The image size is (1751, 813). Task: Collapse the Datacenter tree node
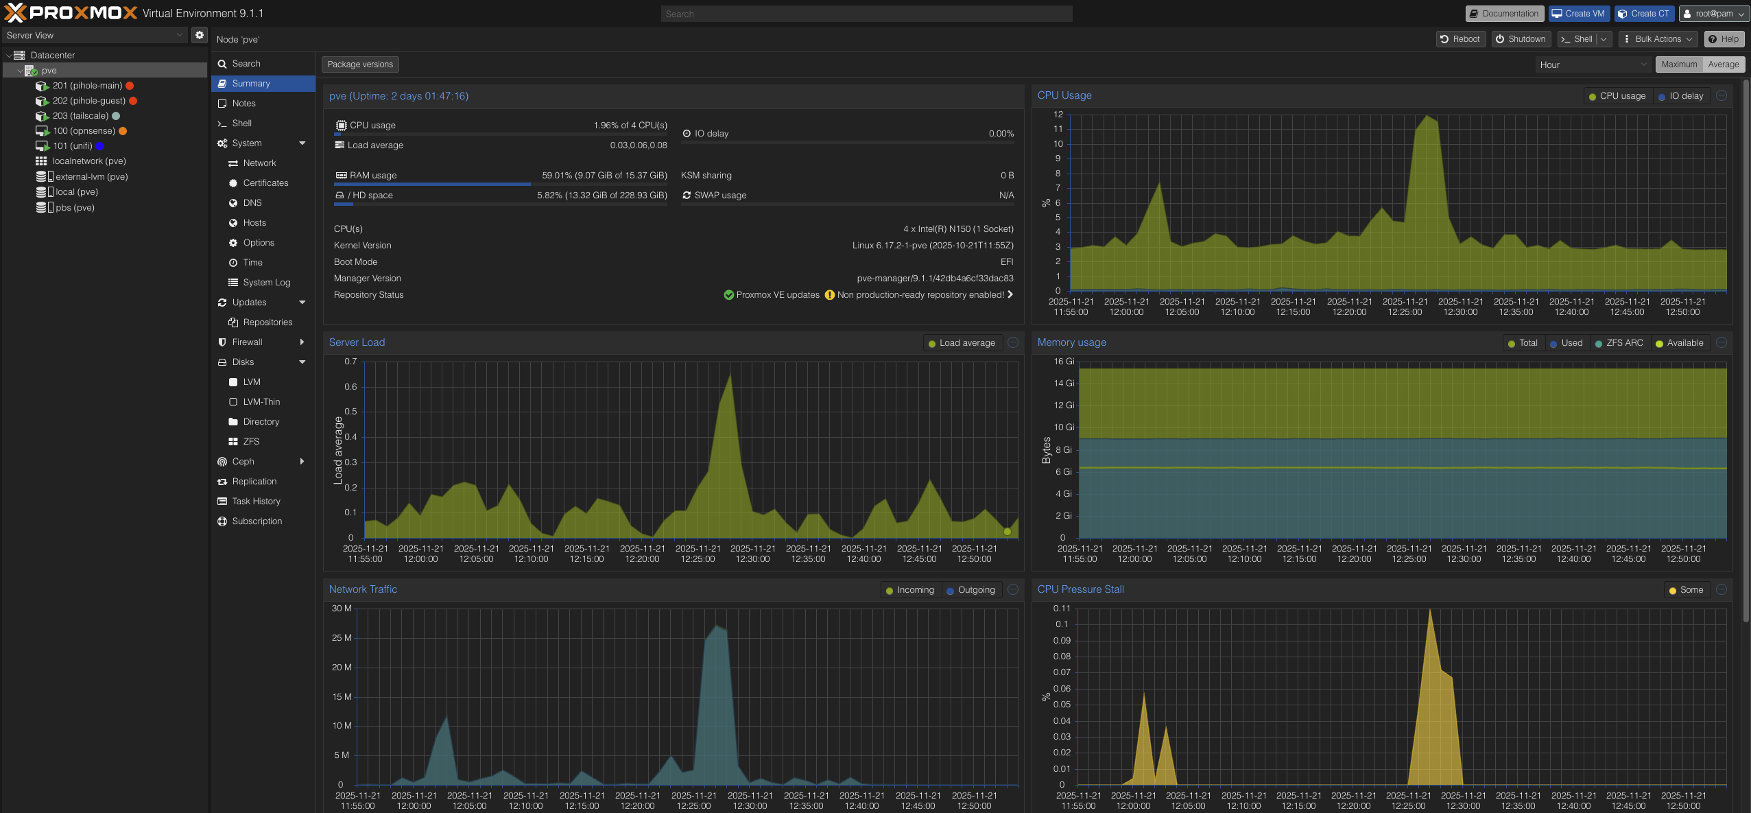(x=9, y=56)
